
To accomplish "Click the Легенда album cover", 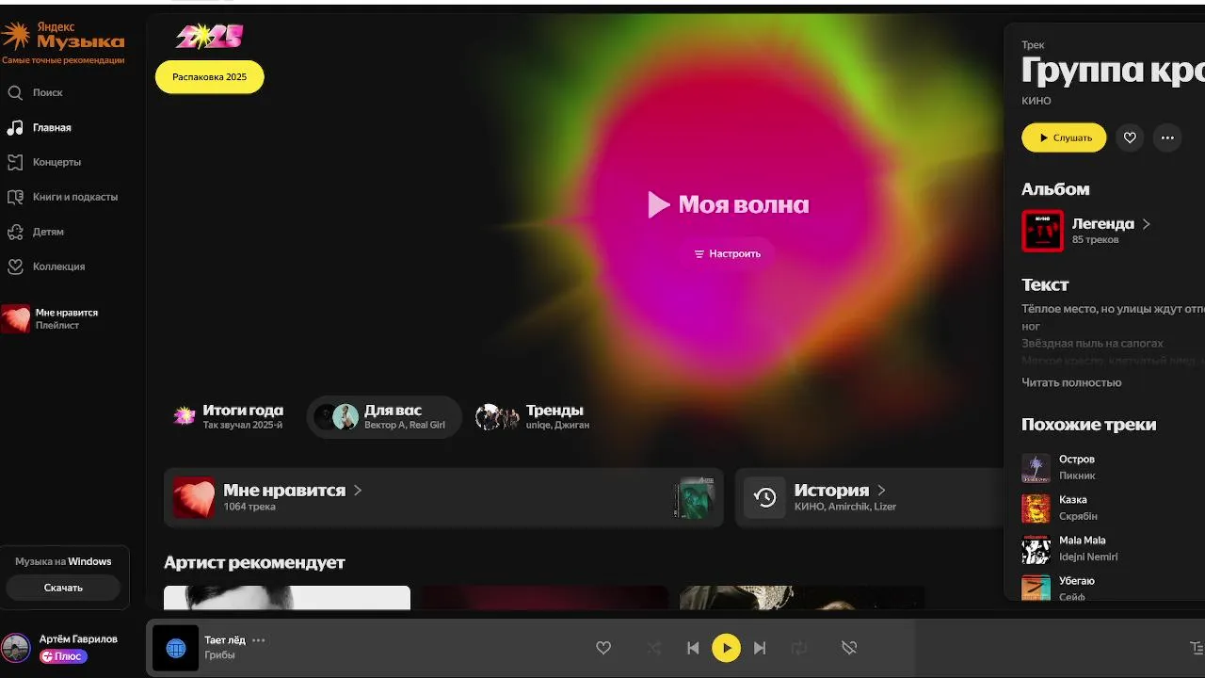I will (1042, 231).
